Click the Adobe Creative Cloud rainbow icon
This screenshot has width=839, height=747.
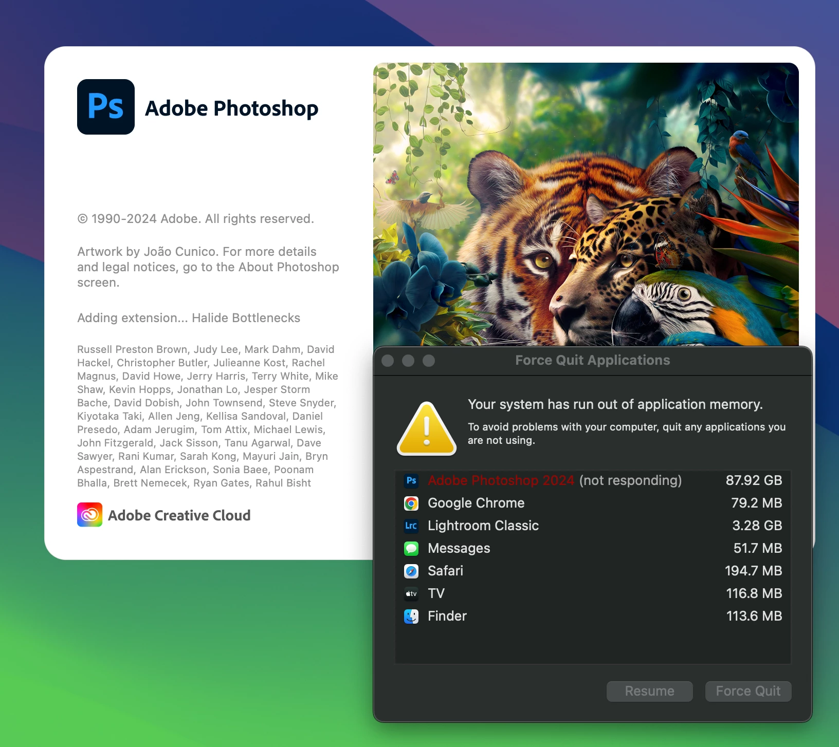[x=89, y=515]
